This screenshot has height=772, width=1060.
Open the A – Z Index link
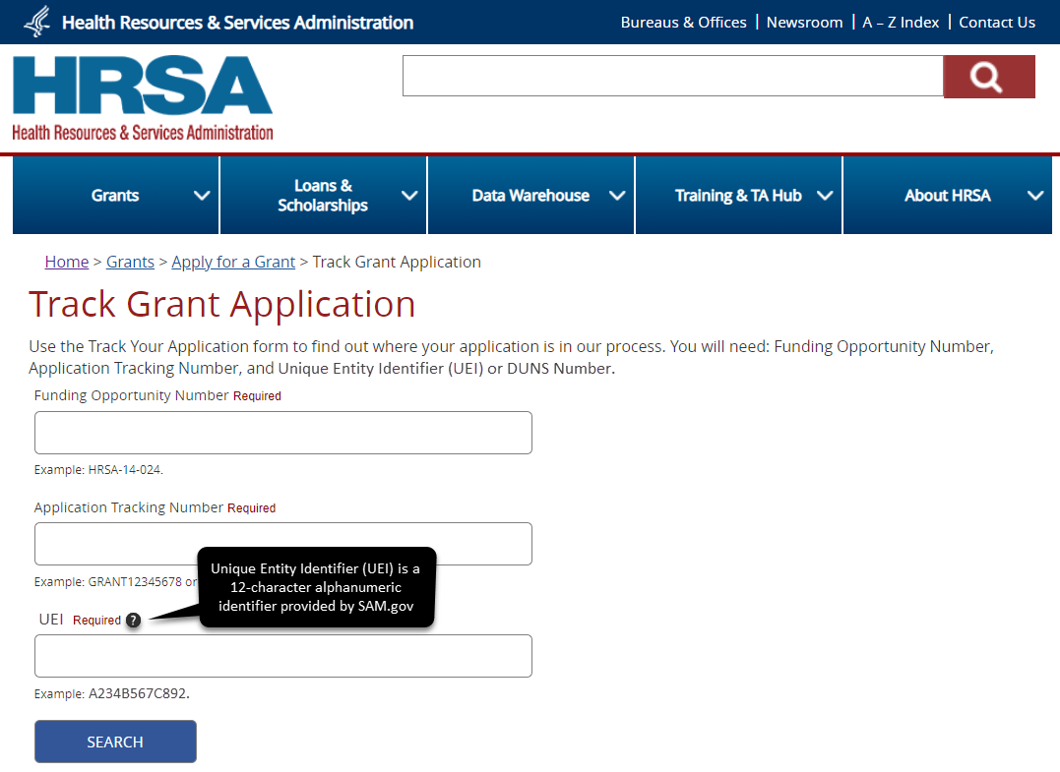pyautogui.click(x=901, y=23)
